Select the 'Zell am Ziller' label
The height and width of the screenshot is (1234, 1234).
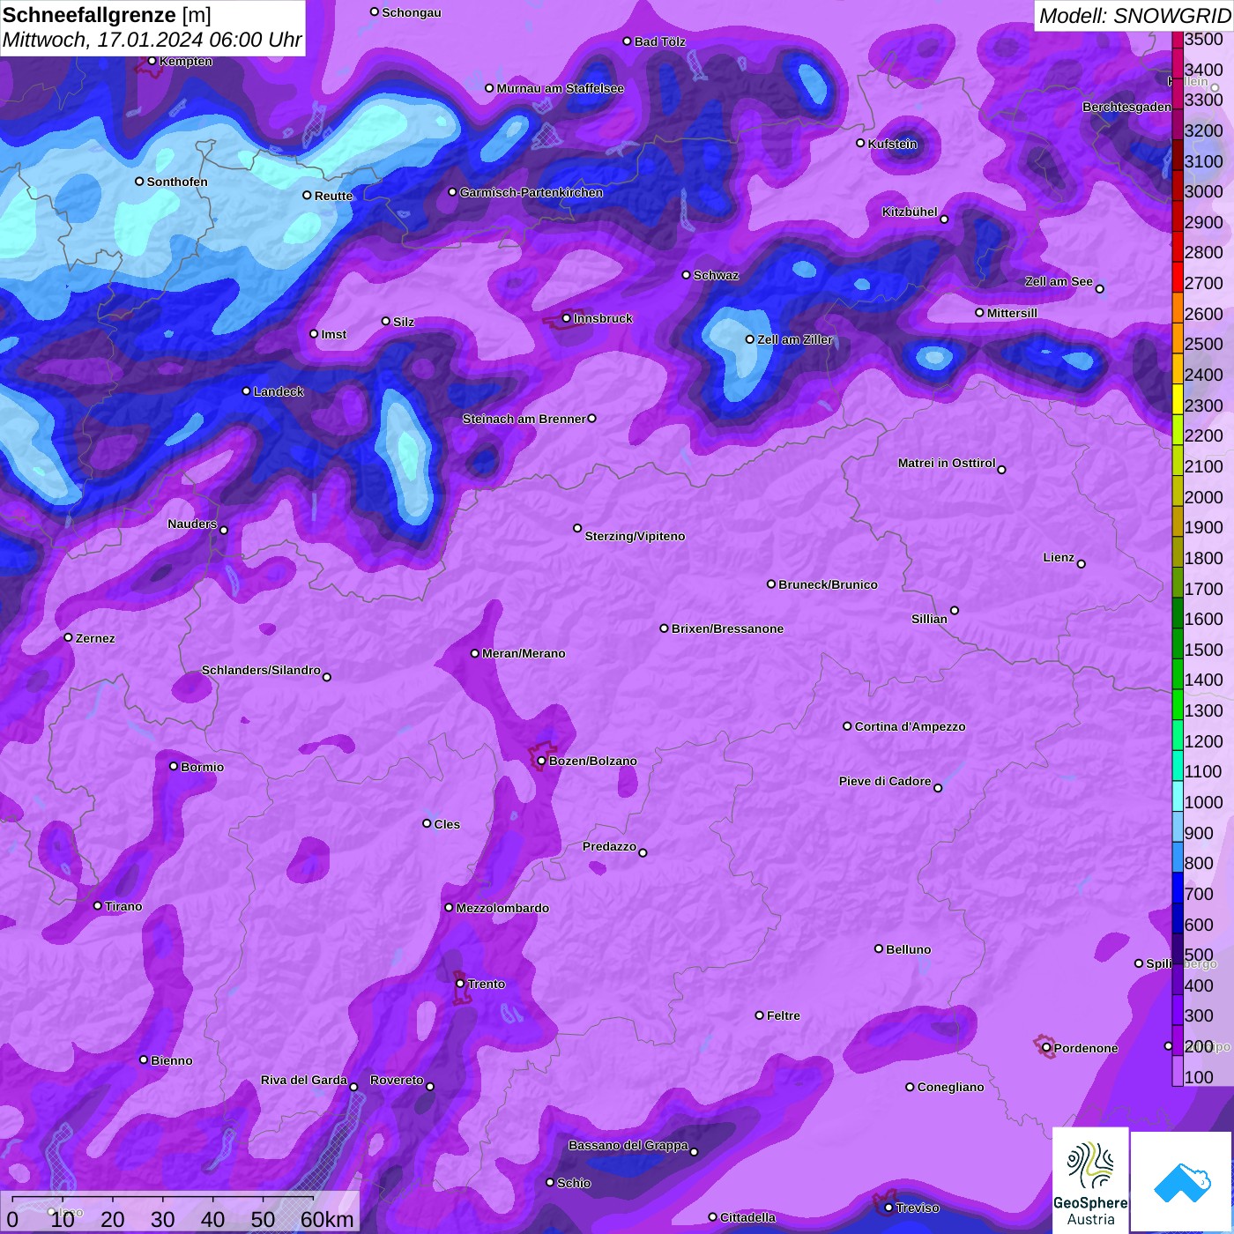tap(795, 339)
